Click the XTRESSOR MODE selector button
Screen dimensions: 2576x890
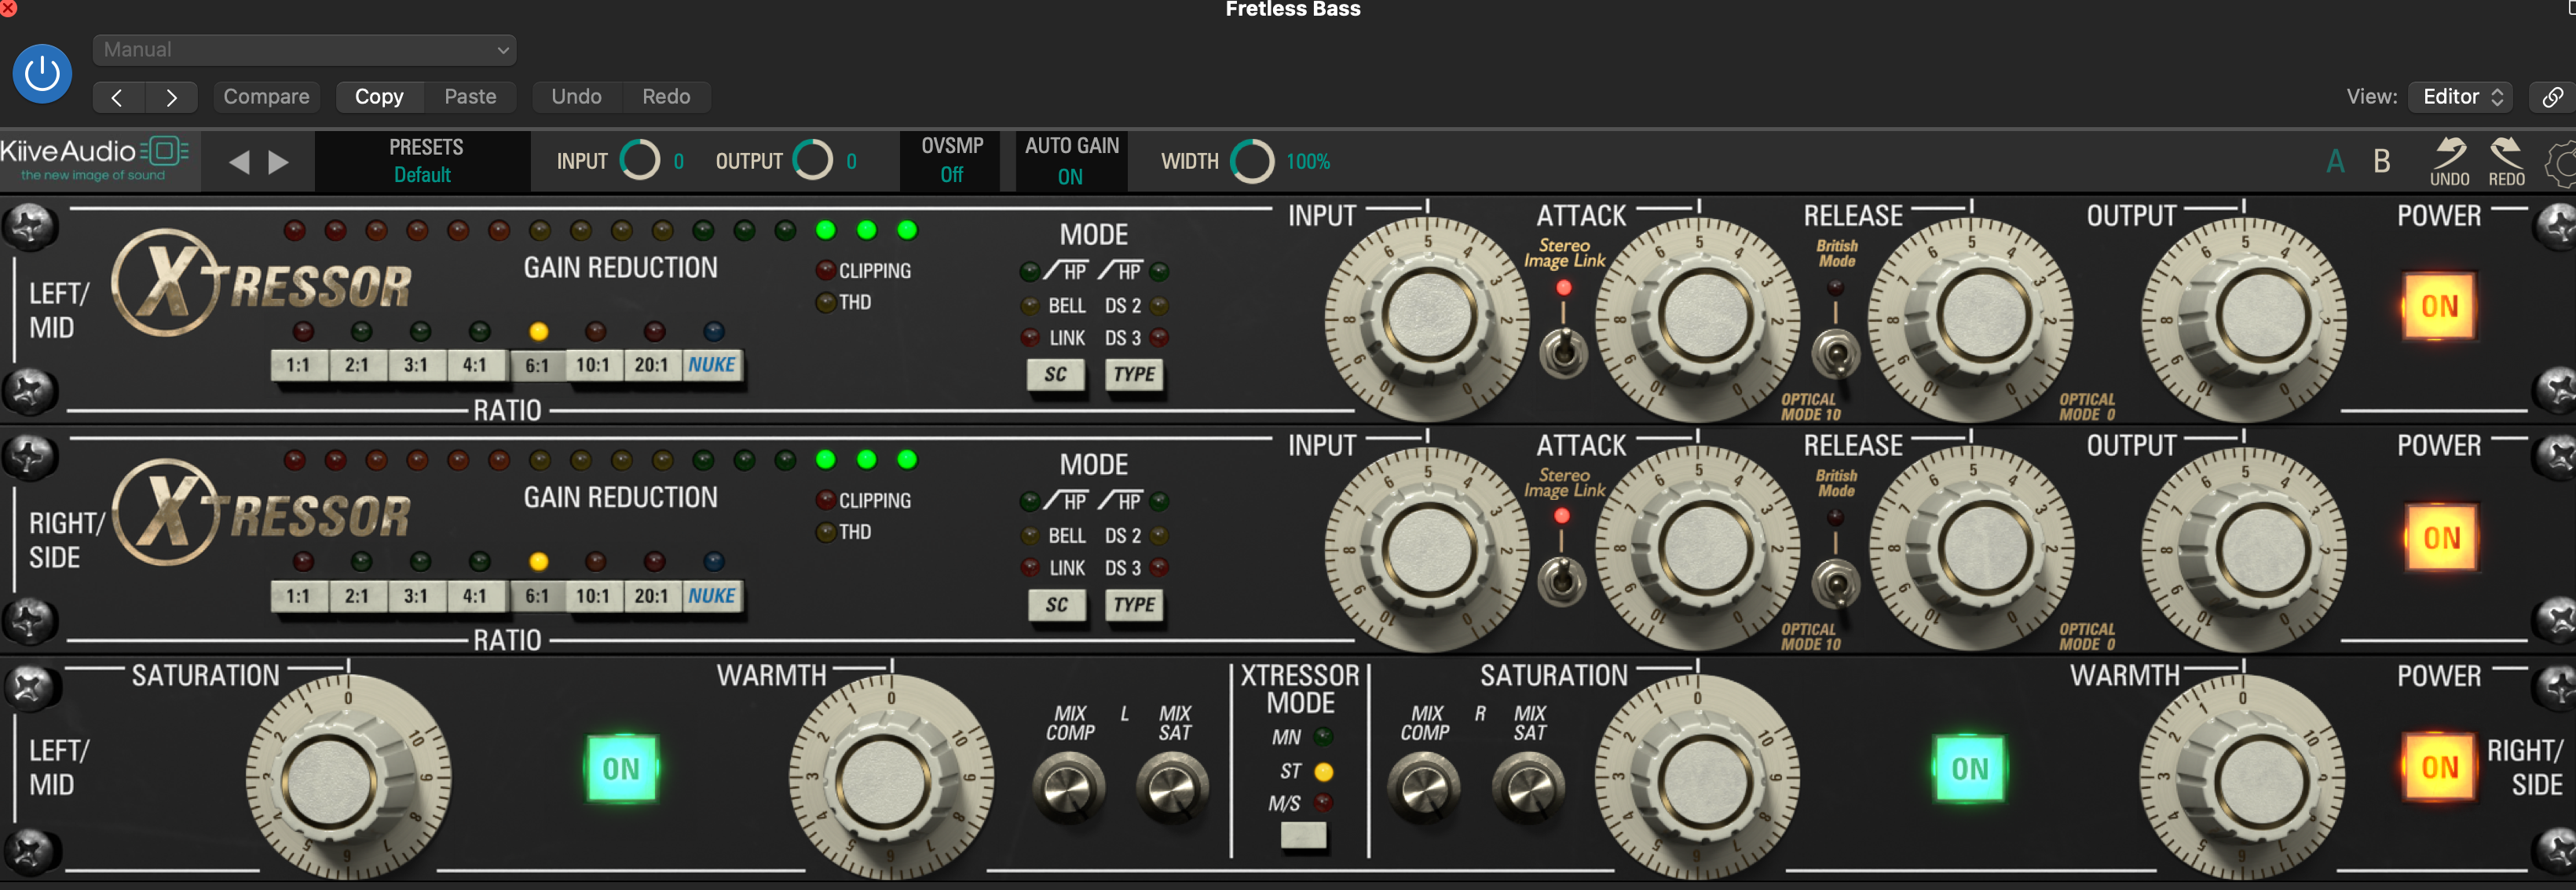tap(1303, 835)
